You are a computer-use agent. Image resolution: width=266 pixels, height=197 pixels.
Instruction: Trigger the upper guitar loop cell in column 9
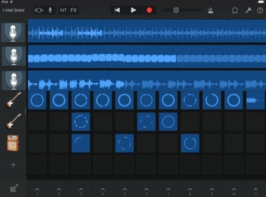pyautogui.click(x=212, y=100)
